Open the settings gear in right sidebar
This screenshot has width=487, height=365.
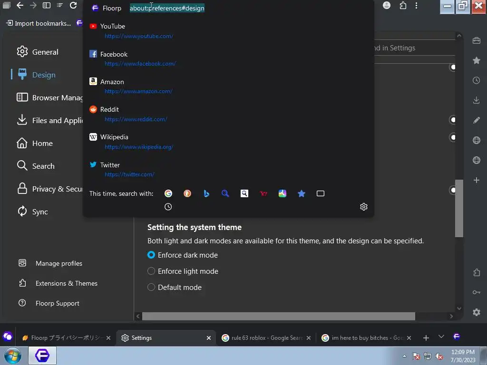click(x=477, y=312)
